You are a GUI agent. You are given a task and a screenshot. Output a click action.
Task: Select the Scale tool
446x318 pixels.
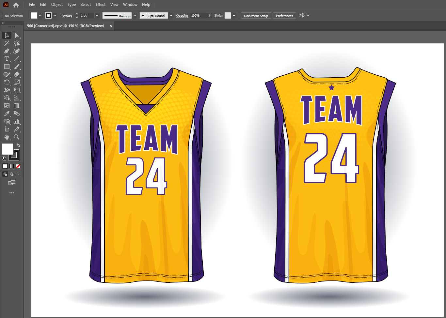[x=17, y=82]
